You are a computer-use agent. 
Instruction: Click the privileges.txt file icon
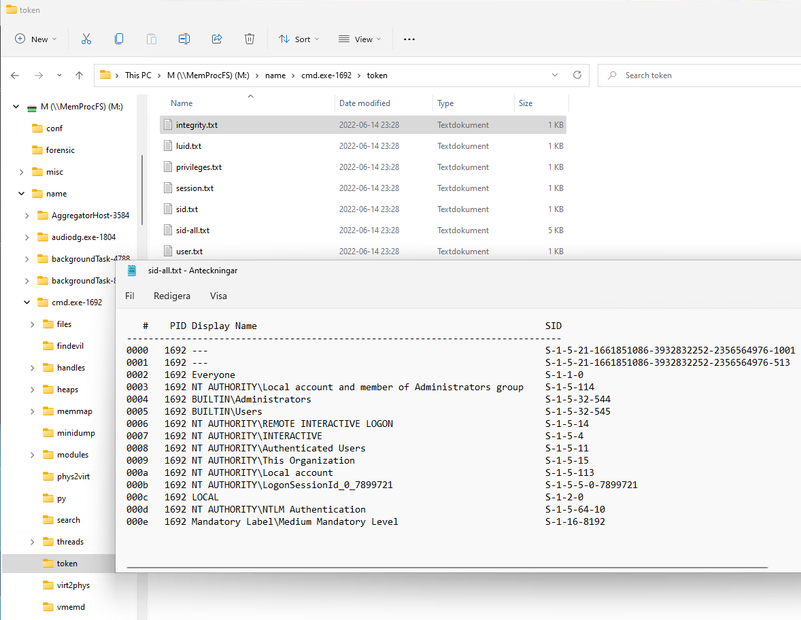[x=167, y=167]
